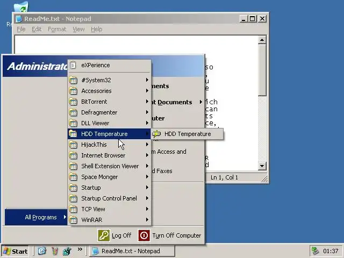Open the eXPerience document icon
Screen dimensions: 344x258
pos(73,65)
